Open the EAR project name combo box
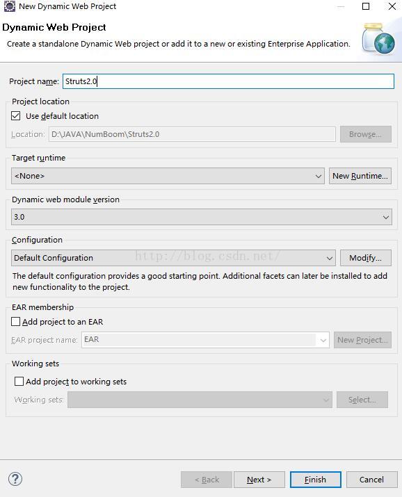The height and width of the screenshot is (497, 402). (205, 340)
